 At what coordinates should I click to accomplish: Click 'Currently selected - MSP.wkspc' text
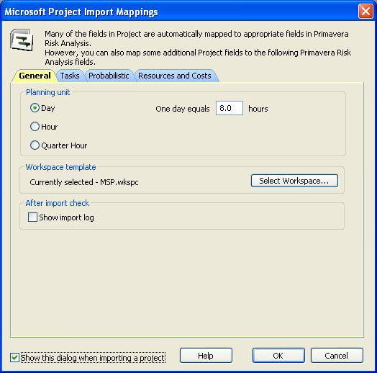84,182
